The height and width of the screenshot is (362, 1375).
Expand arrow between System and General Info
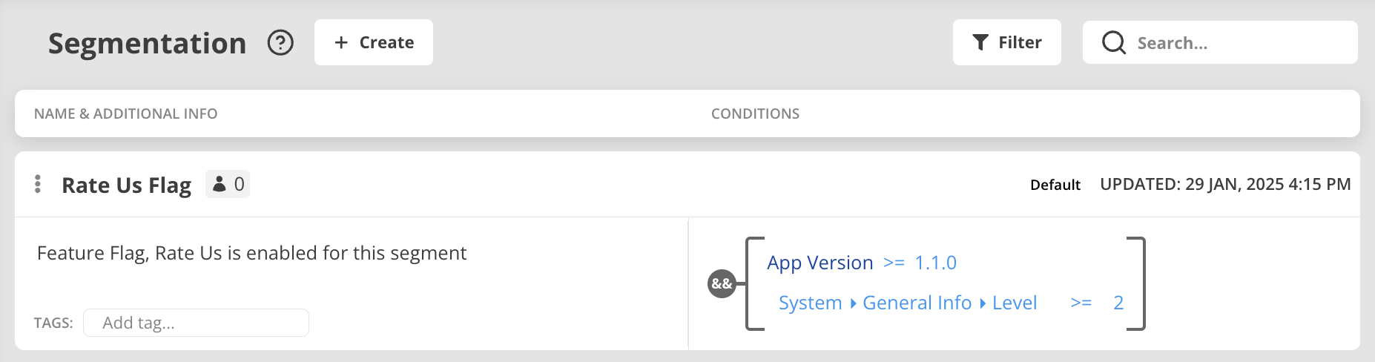tap(853, 303)
